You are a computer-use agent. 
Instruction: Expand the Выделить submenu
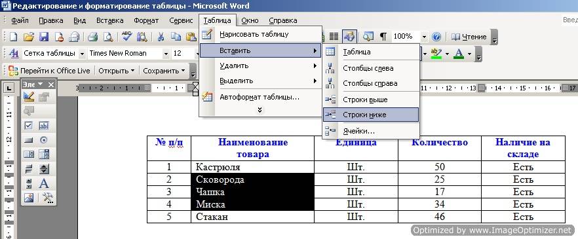pos(260,81)
